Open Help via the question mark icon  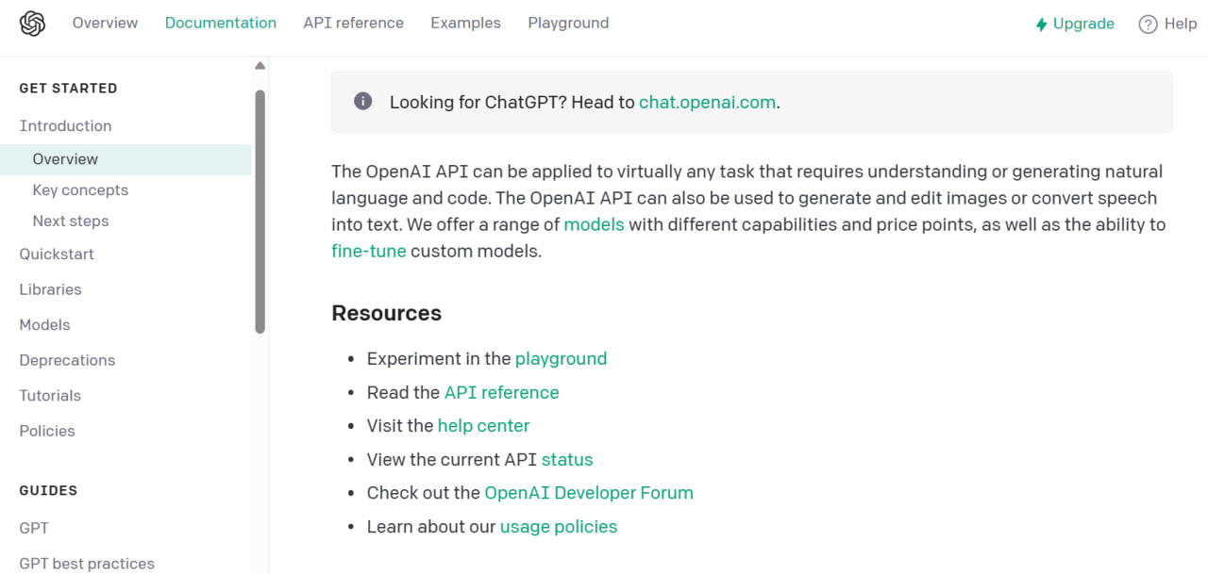1149,24
